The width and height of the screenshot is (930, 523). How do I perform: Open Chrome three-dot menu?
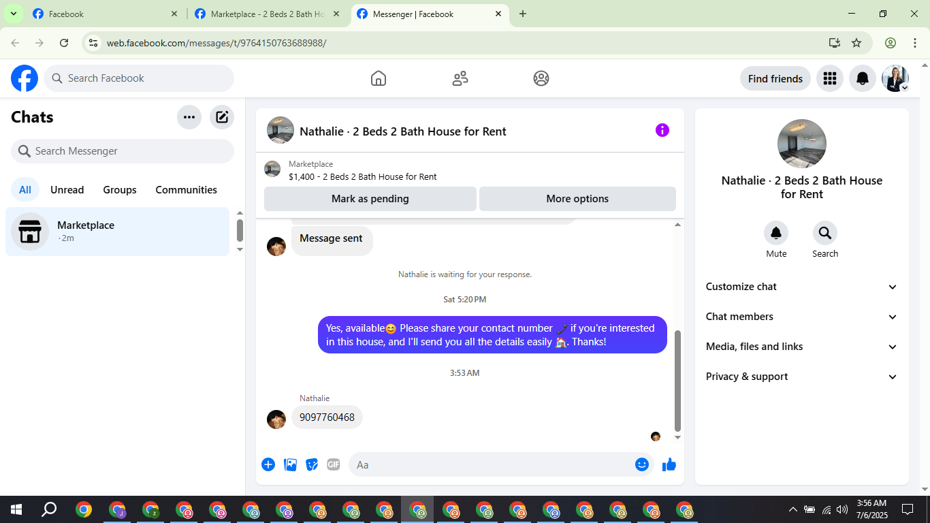914,43
